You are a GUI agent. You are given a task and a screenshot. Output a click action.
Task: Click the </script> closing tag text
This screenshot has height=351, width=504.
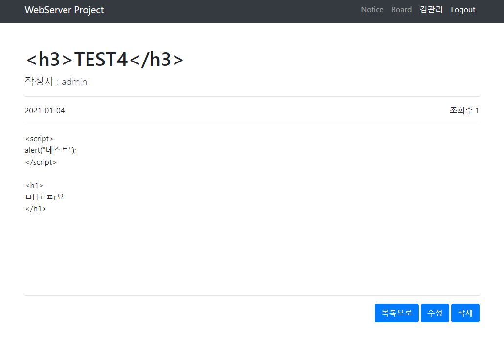(41, 162)
